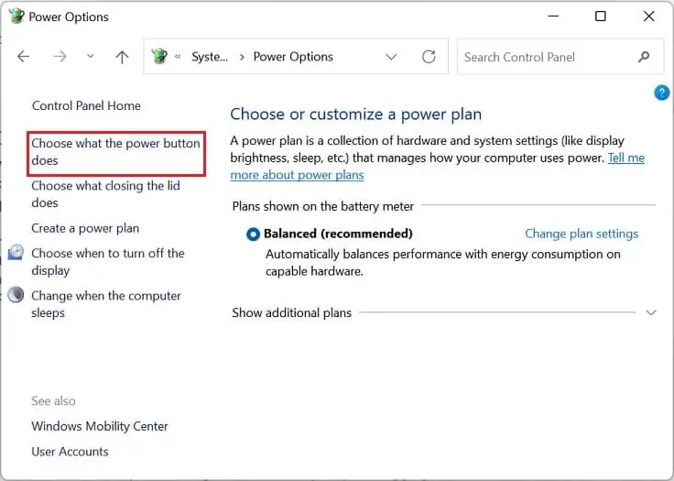Open Choose what the power button does
674x481 pixels.
point(115,152)
